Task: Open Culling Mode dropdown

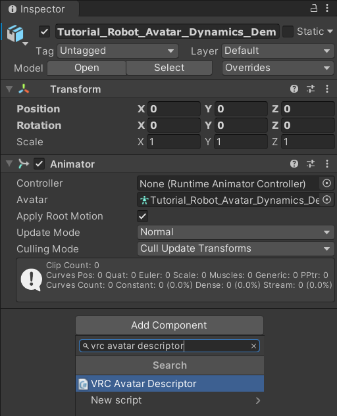Action: point(236,248)
